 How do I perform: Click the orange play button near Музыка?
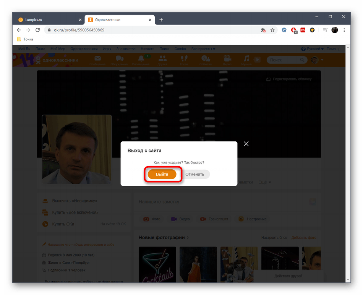pos(257,59)
